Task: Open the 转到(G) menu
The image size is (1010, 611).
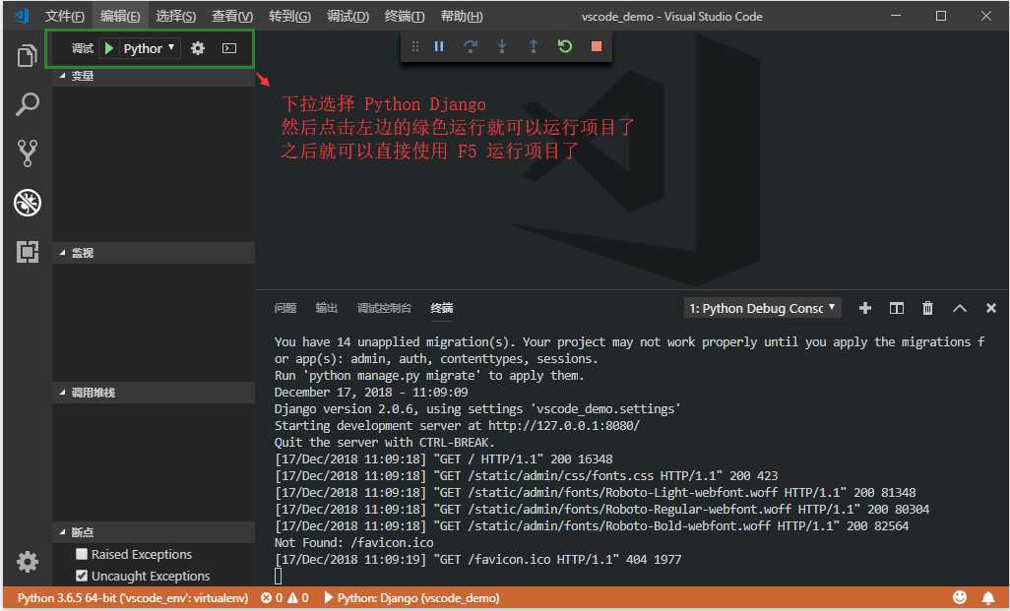Action: 289,16
